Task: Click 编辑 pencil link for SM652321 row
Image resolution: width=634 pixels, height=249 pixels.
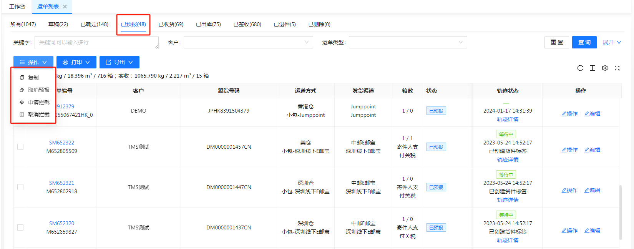Action: [592, 190]
